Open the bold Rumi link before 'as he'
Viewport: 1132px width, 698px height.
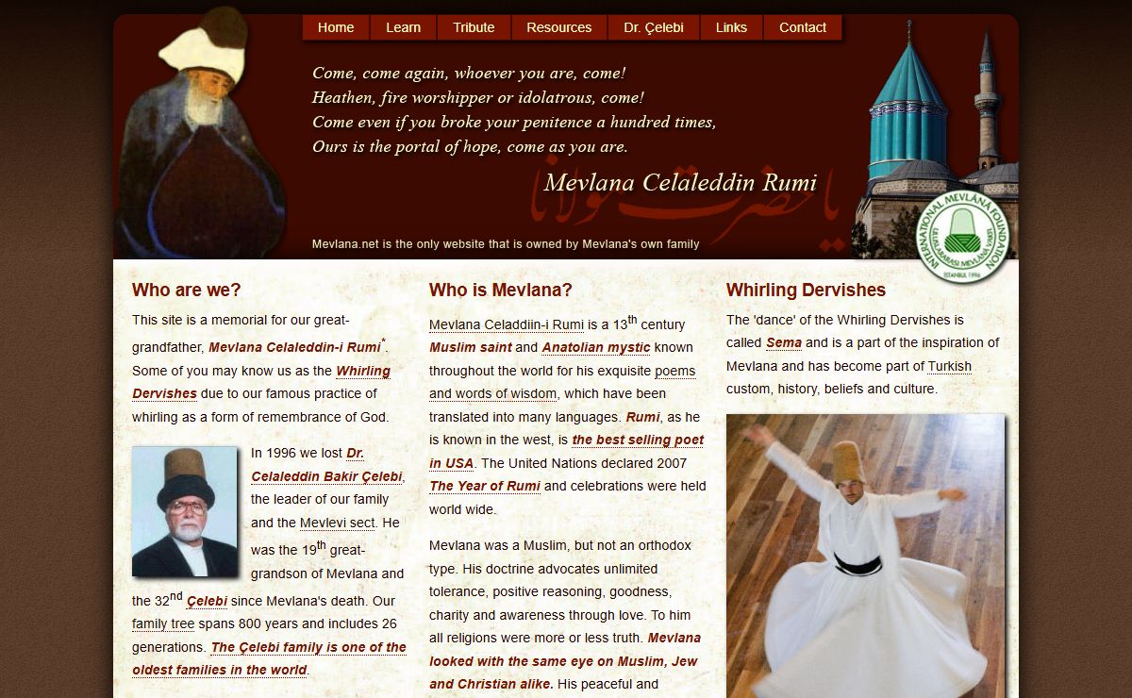click(x=642, y=417)
